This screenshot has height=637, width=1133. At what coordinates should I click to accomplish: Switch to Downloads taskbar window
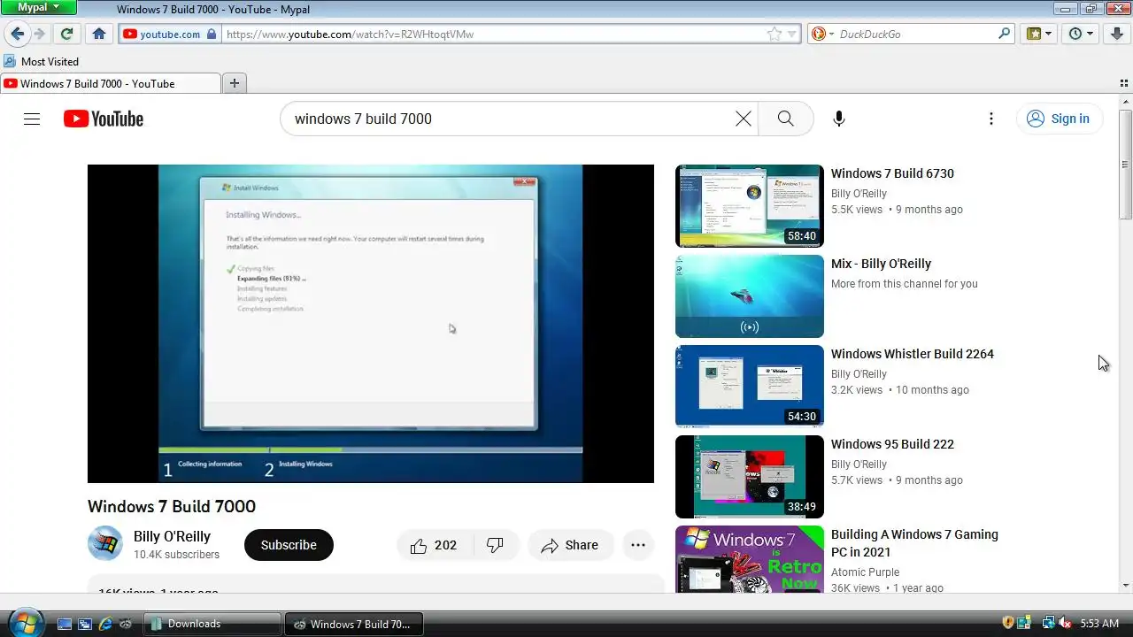tap(212, 624)
